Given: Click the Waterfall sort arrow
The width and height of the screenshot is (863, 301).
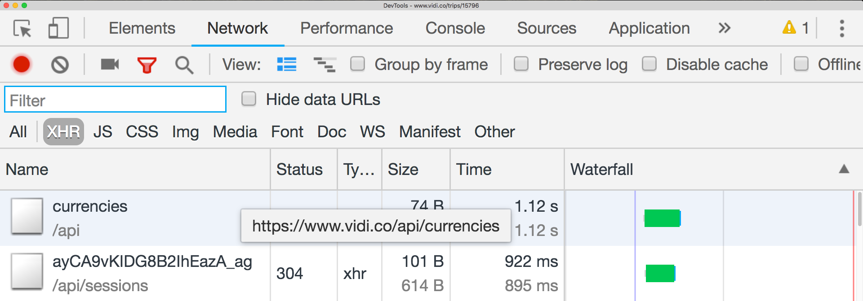Looking at the screenshot, I should [x=844, y=169].
